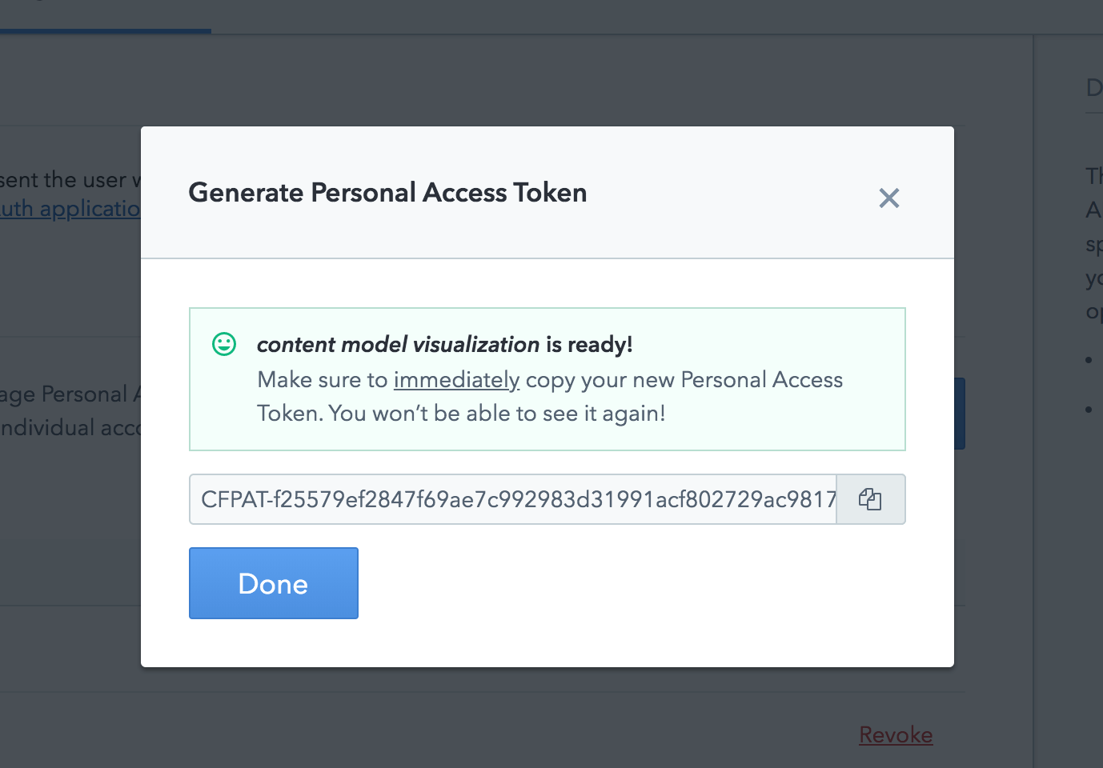Screen dimensions: 1103x768
Task: Close the Generate Personal Access Token dialog
Action: [889, 198]
